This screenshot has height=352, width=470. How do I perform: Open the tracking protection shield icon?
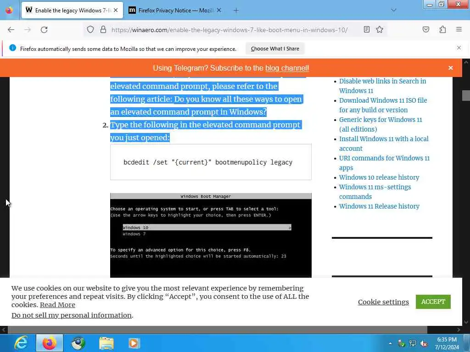pos(90,30)
